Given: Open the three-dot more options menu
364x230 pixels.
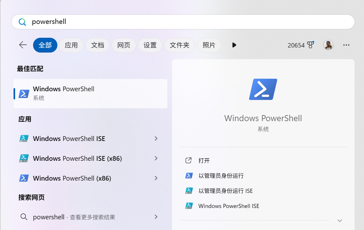Looking at the screenshot, I should point(346,45).
